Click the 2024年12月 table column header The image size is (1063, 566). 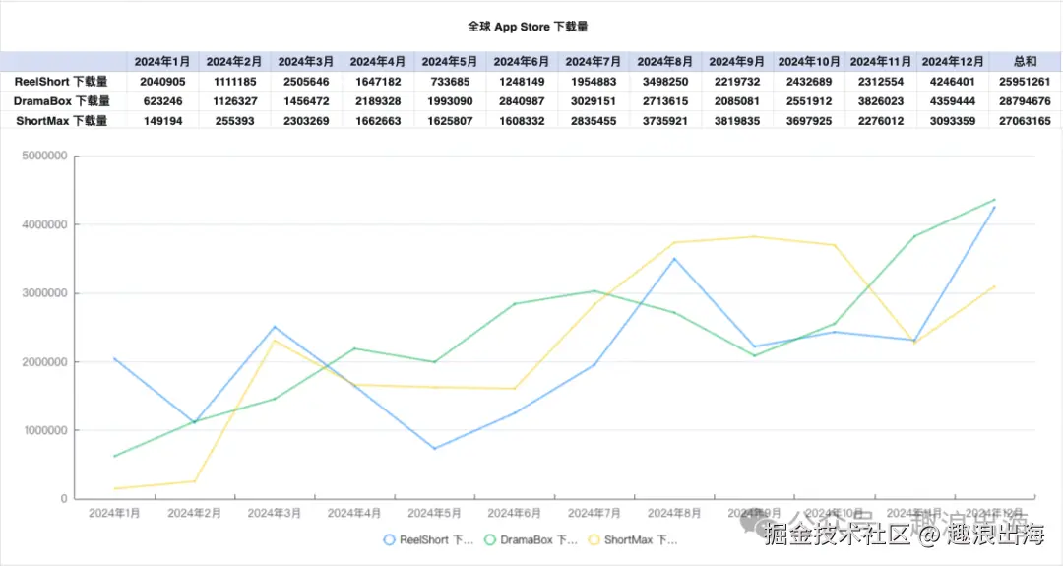953,62
